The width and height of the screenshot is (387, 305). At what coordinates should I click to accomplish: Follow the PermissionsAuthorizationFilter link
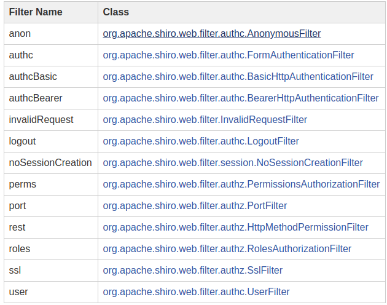241,184
